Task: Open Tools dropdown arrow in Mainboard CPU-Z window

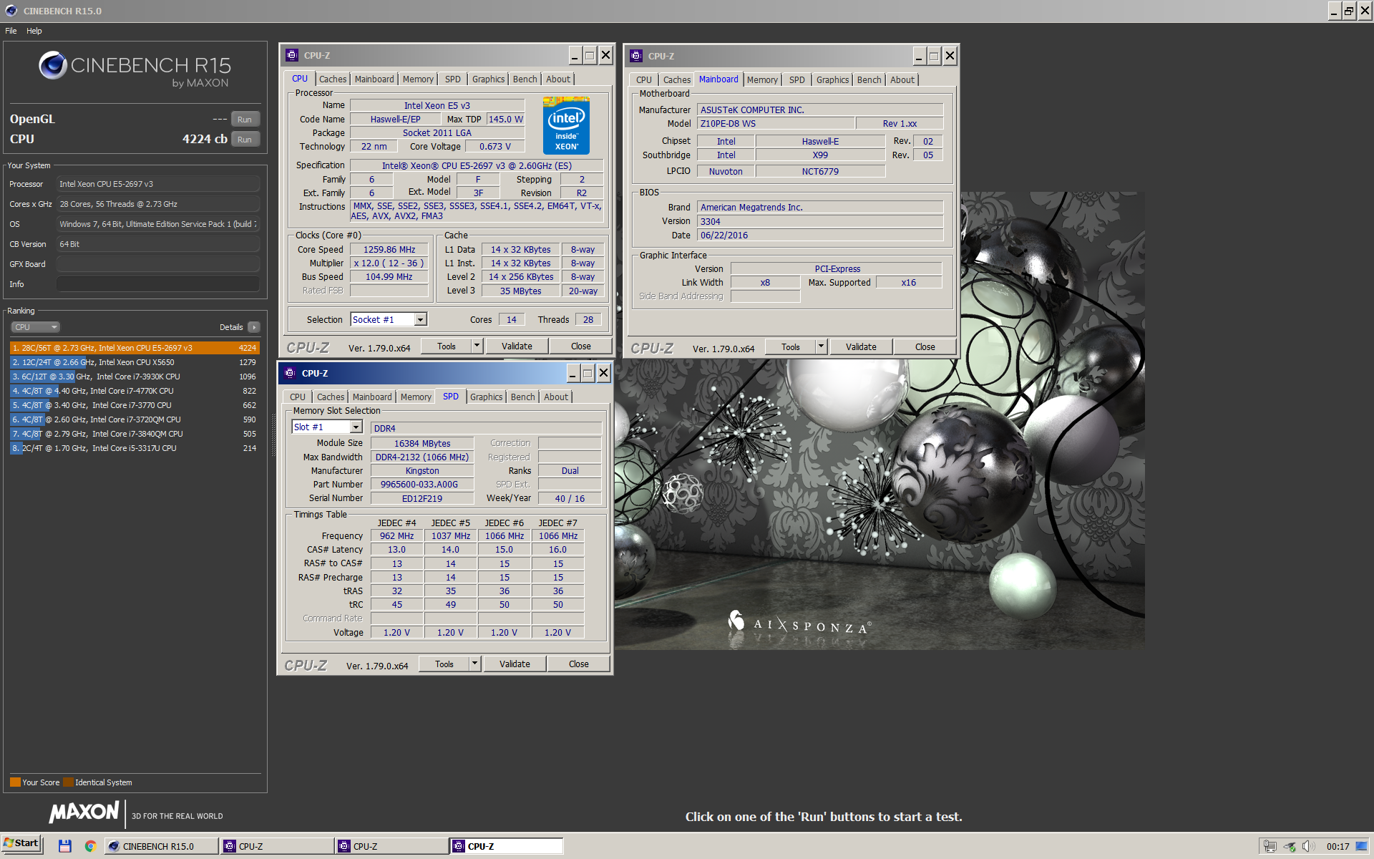Action: click(x=821, y=347)
